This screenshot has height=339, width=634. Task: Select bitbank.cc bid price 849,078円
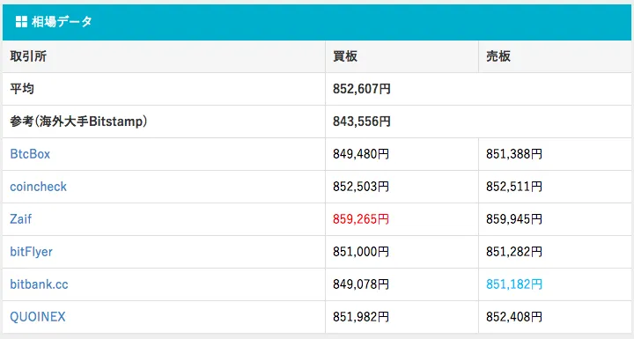361,284
